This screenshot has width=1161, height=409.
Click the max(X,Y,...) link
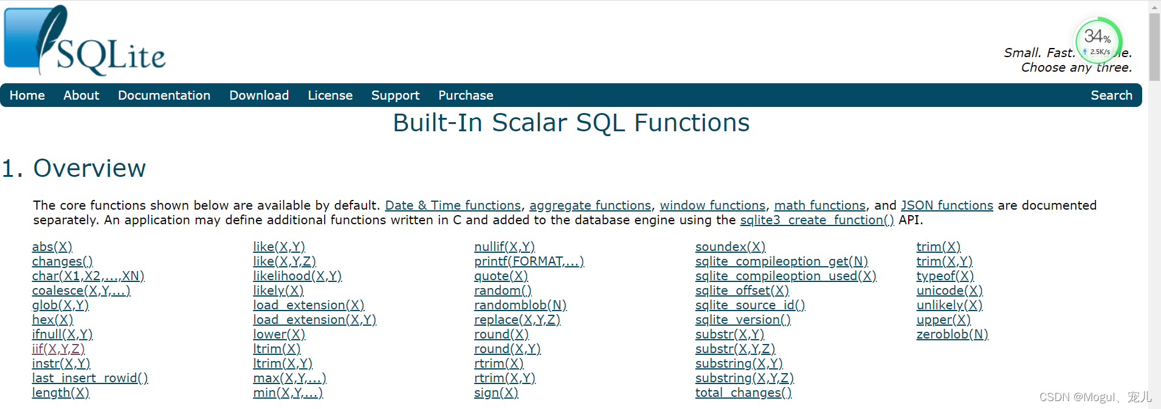click(x=290, y=378)
